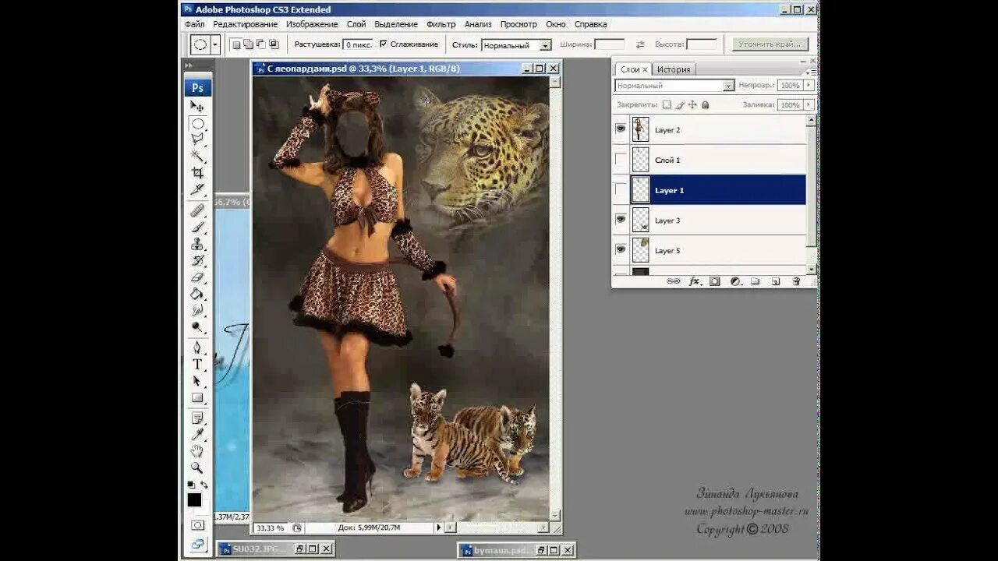This screenshot has width=998, height=561.
Task: Select the Burn tool
Action: tap(197, 326)
